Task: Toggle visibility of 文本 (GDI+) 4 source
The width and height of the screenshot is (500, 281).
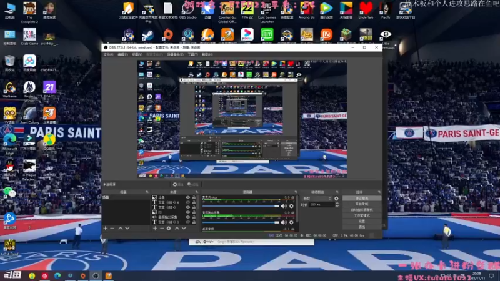Action: click(x=188, y=202)
